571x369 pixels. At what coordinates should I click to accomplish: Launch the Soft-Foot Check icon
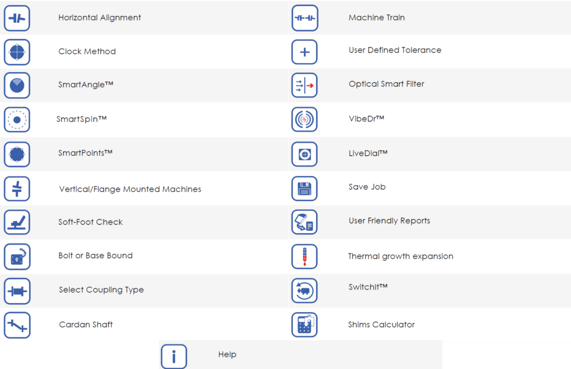coord(17,222)
